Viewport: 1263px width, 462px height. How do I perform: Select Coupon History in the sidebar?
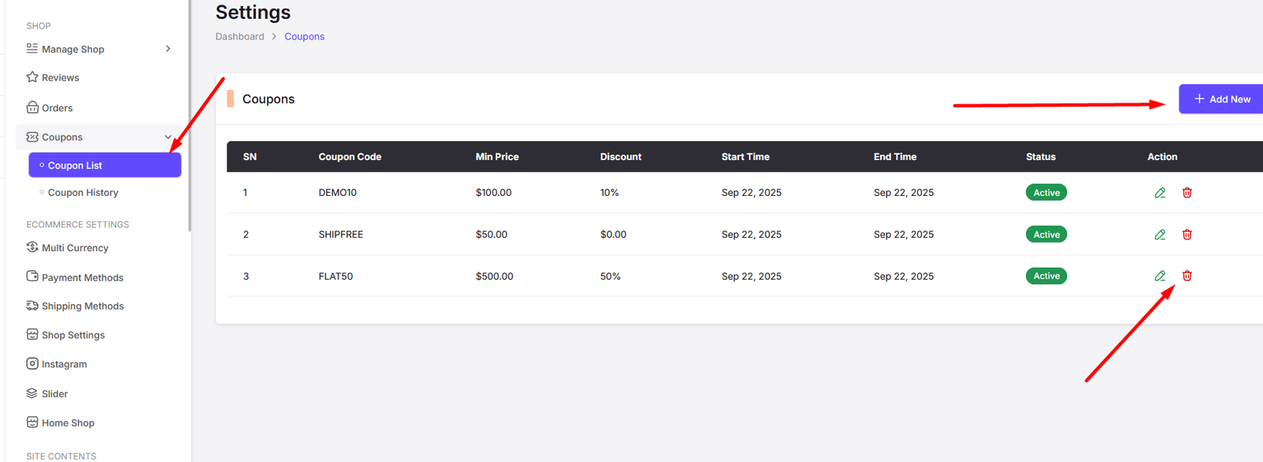click(83, 193)
